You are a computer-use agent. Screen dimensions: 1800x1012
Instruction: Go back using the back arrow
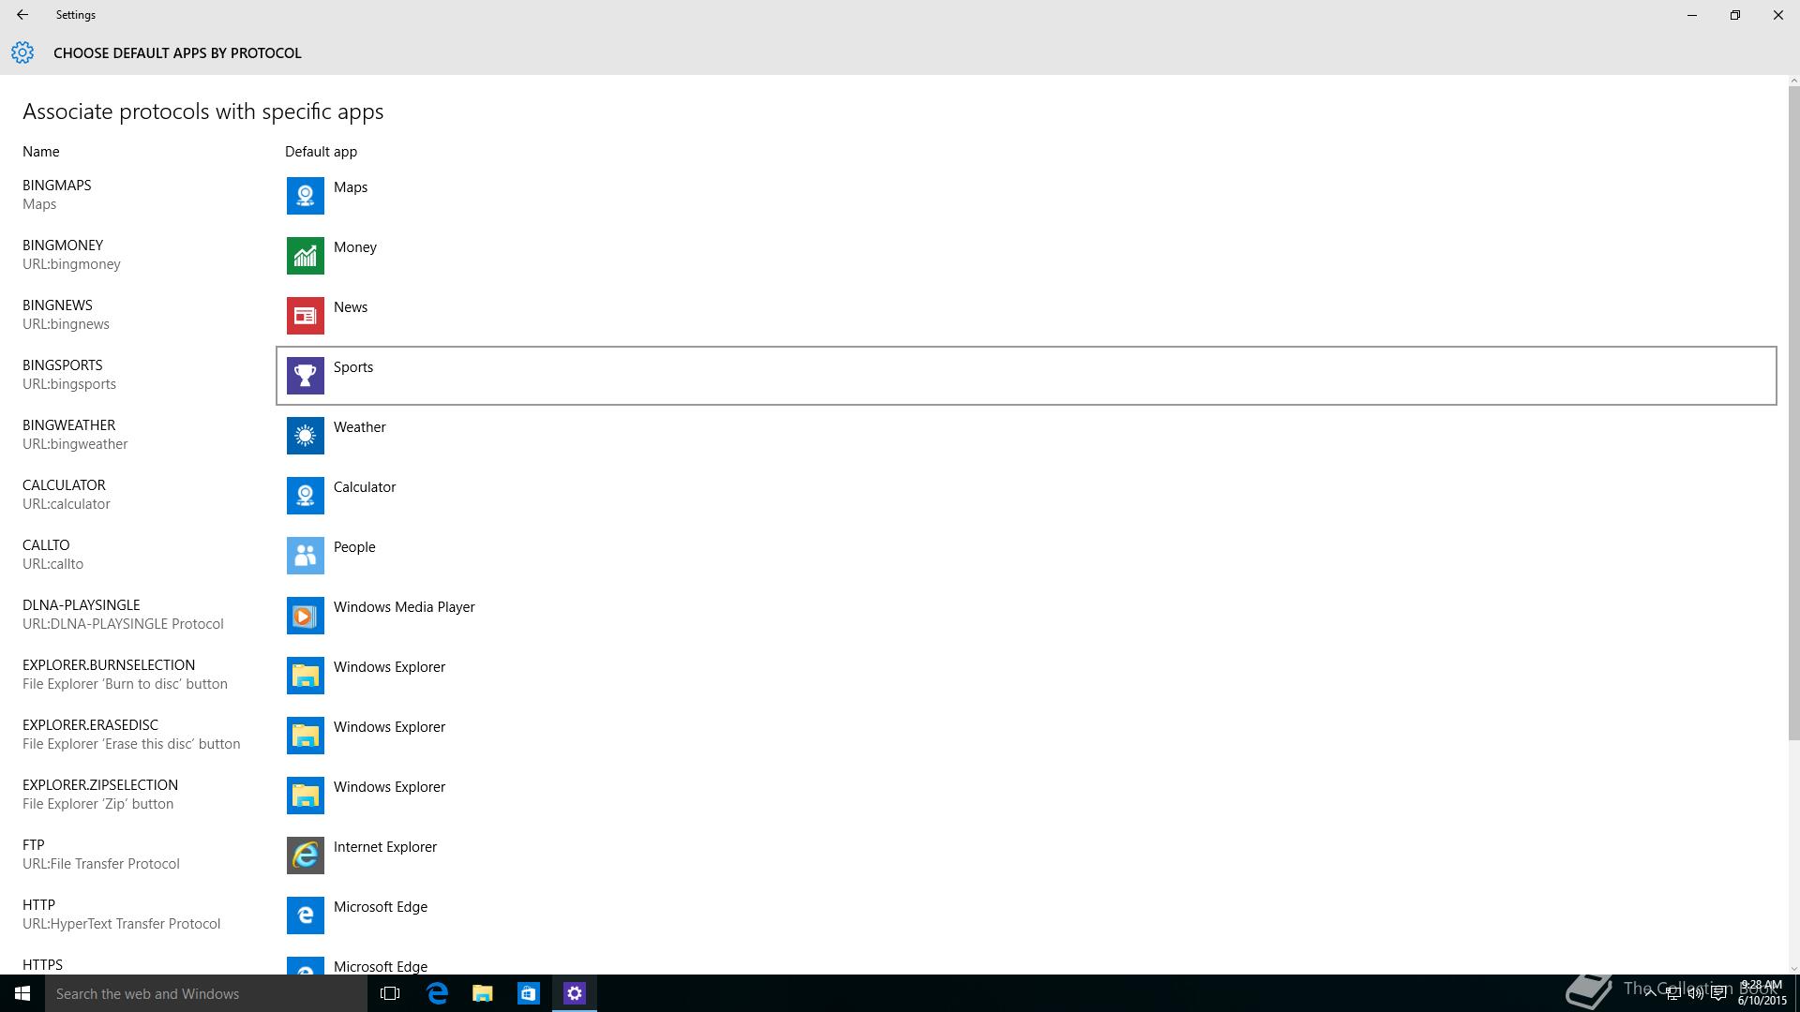(22, 15)
